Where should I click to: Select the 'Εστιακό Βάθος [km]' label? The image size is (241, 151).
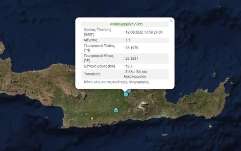[99, 66]
